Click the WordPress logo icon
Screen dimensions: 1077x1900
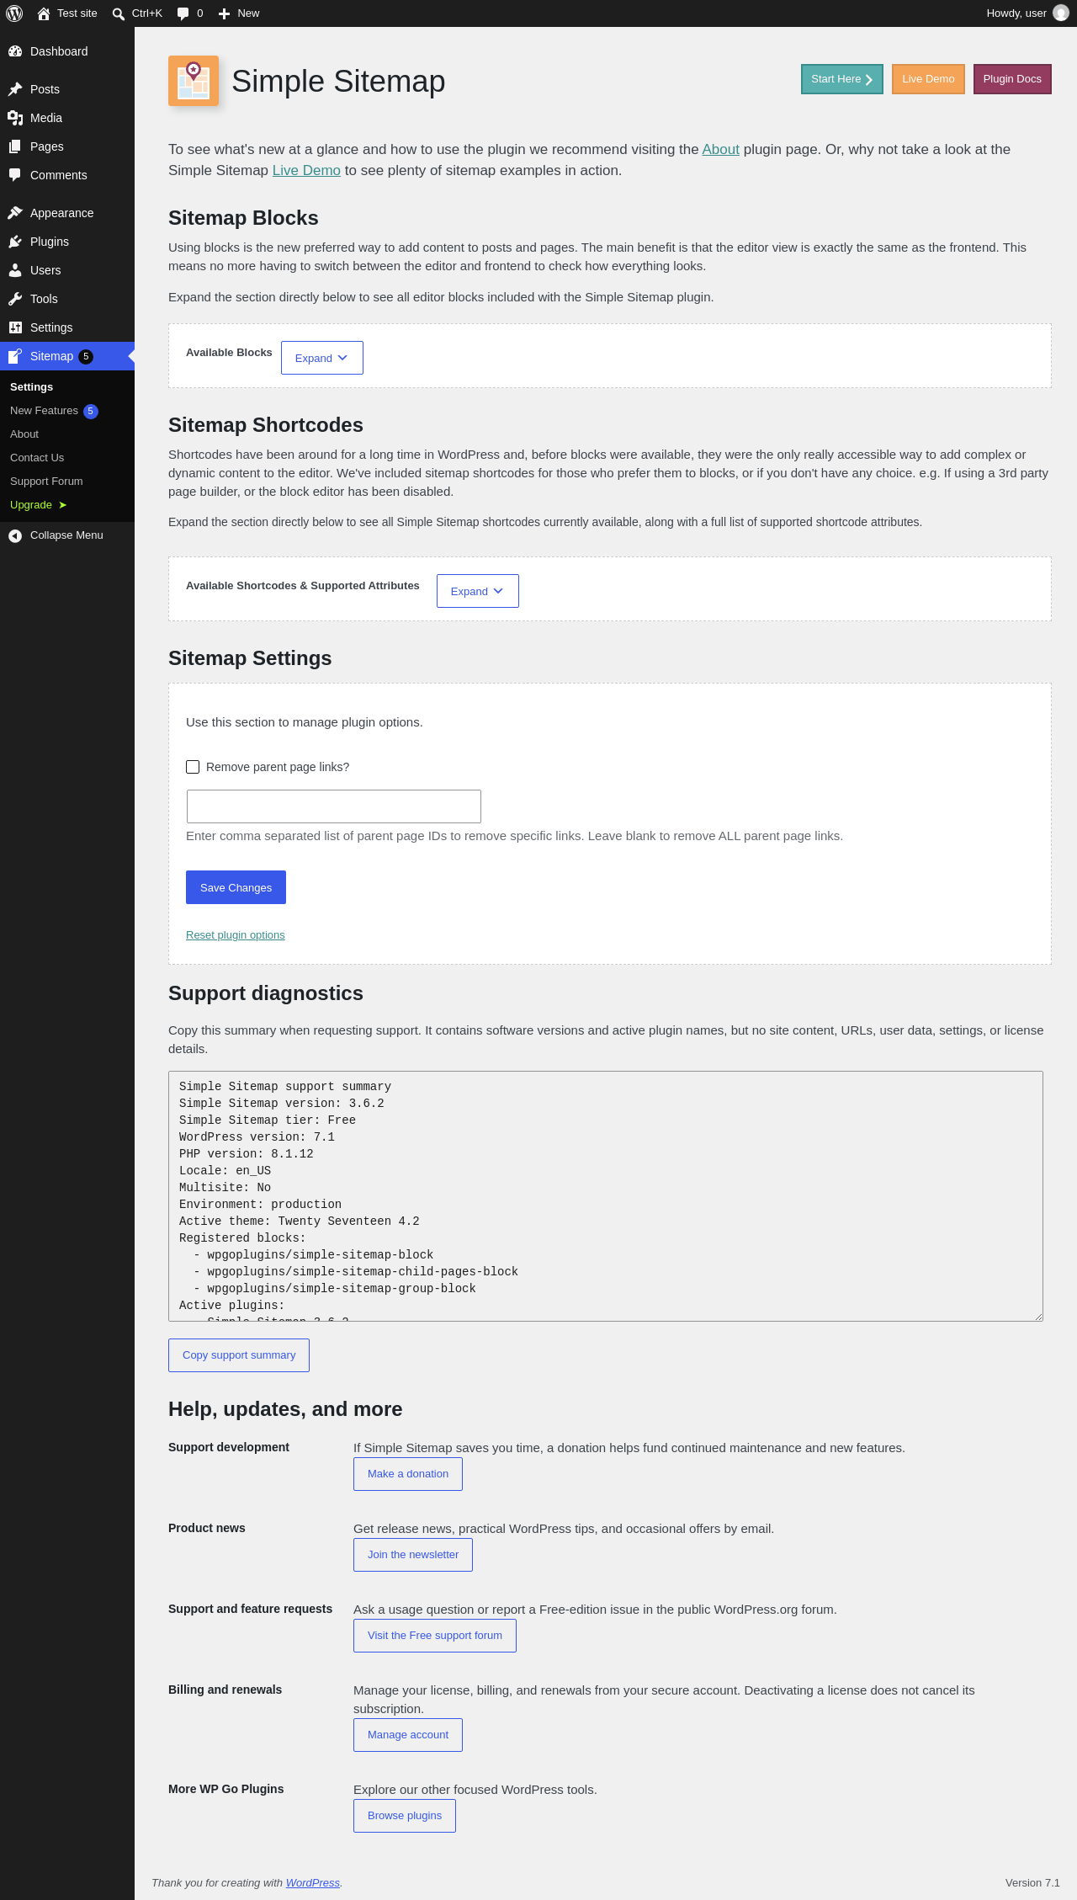[14, 13]
